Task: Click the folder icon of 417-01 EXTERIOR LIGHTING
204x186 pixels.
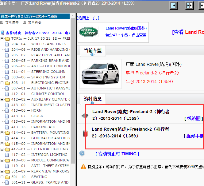Action: point(7,149)
